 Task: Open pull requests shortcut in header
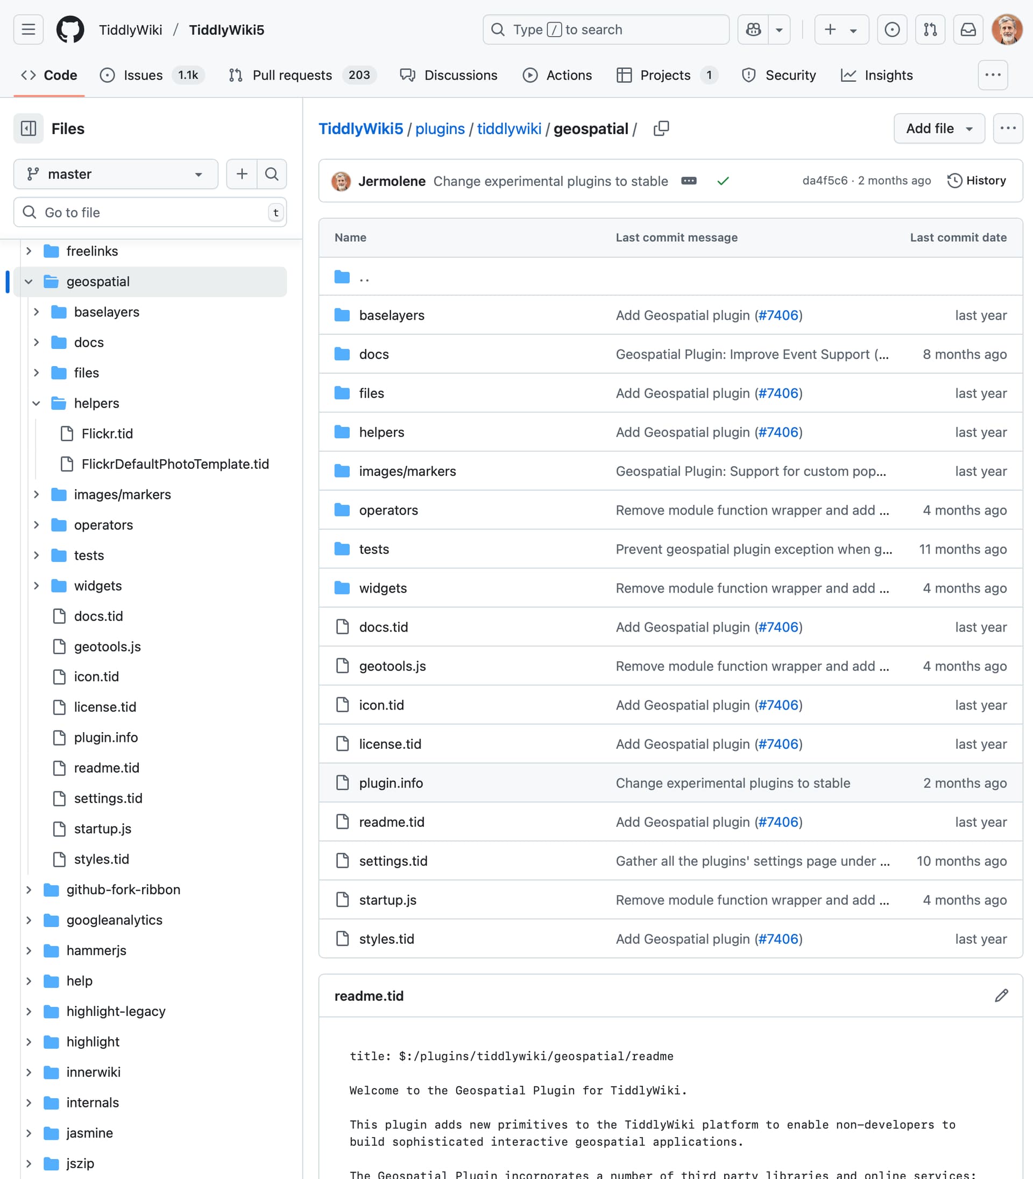click(930, 30)
